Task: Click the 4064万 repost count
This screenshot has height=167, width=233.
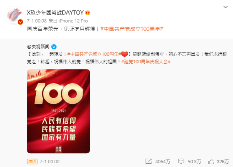Action: point(163,162)
